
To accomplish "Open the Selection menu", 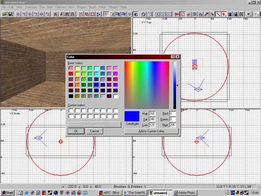I will coord(31,7).
